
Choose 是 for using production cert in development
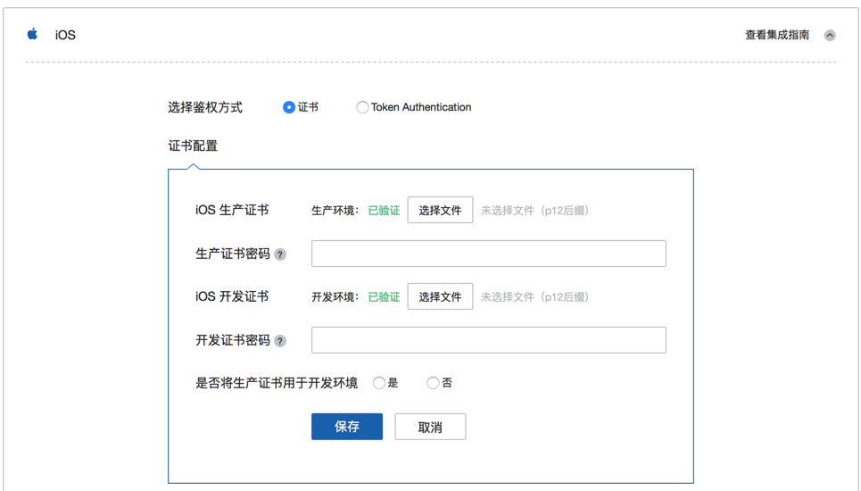pos(379,383)
